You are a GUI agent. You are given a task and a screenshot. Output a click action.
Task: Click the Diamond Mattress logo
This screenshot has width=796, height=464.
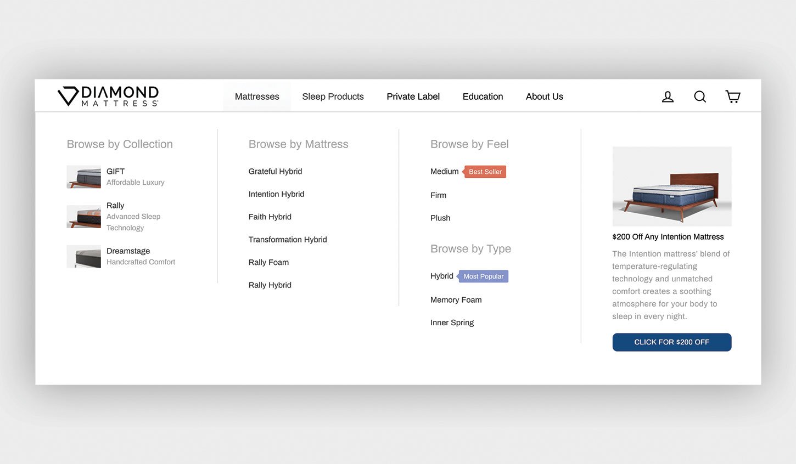108,96
